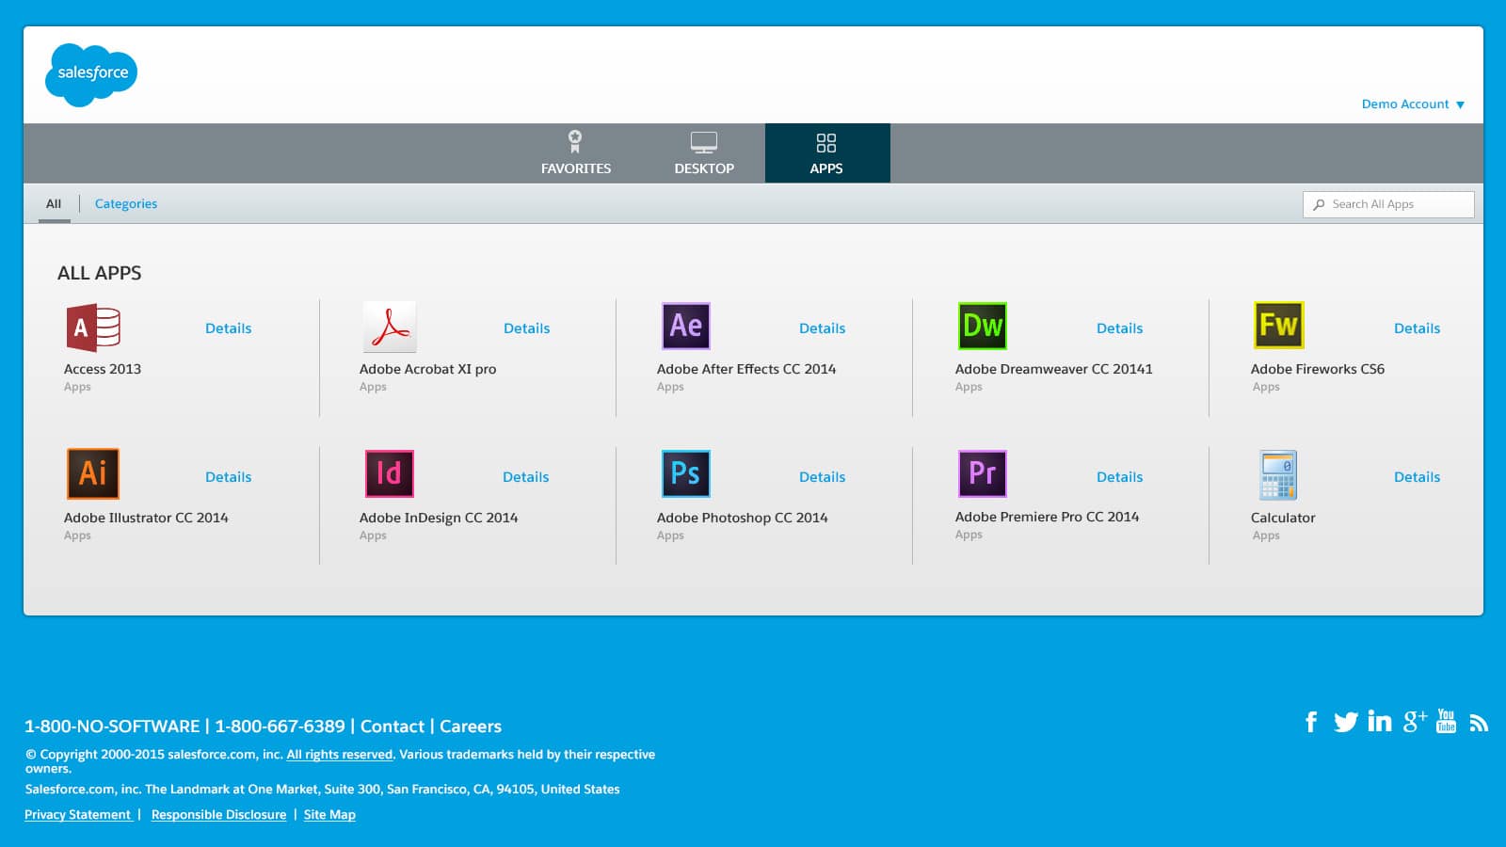Click the Search All Apps field
Image resolution: width=1506 pixels, height=847 pixels.
pyautogui.click(x=1388, y=204)
